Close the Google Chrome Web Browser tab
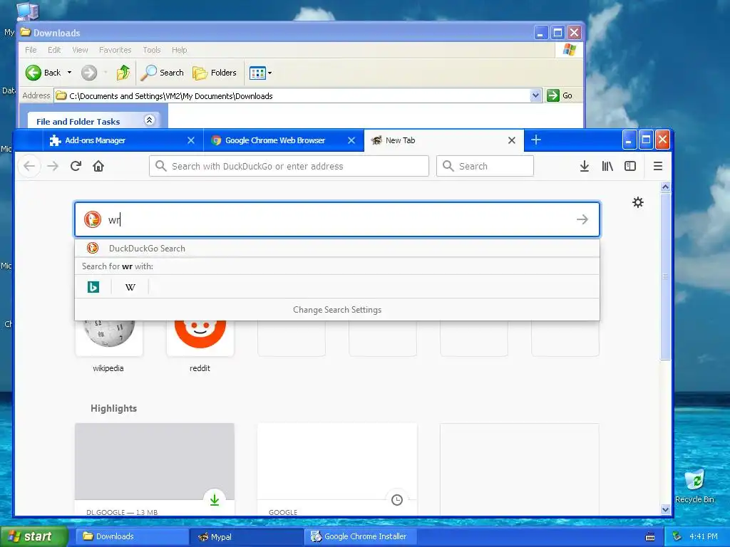730x547 pixels. (351, 140)
